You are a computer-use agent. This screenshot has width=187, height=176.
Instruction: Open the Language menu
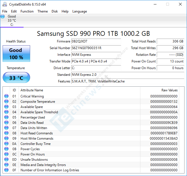point(80,11)
